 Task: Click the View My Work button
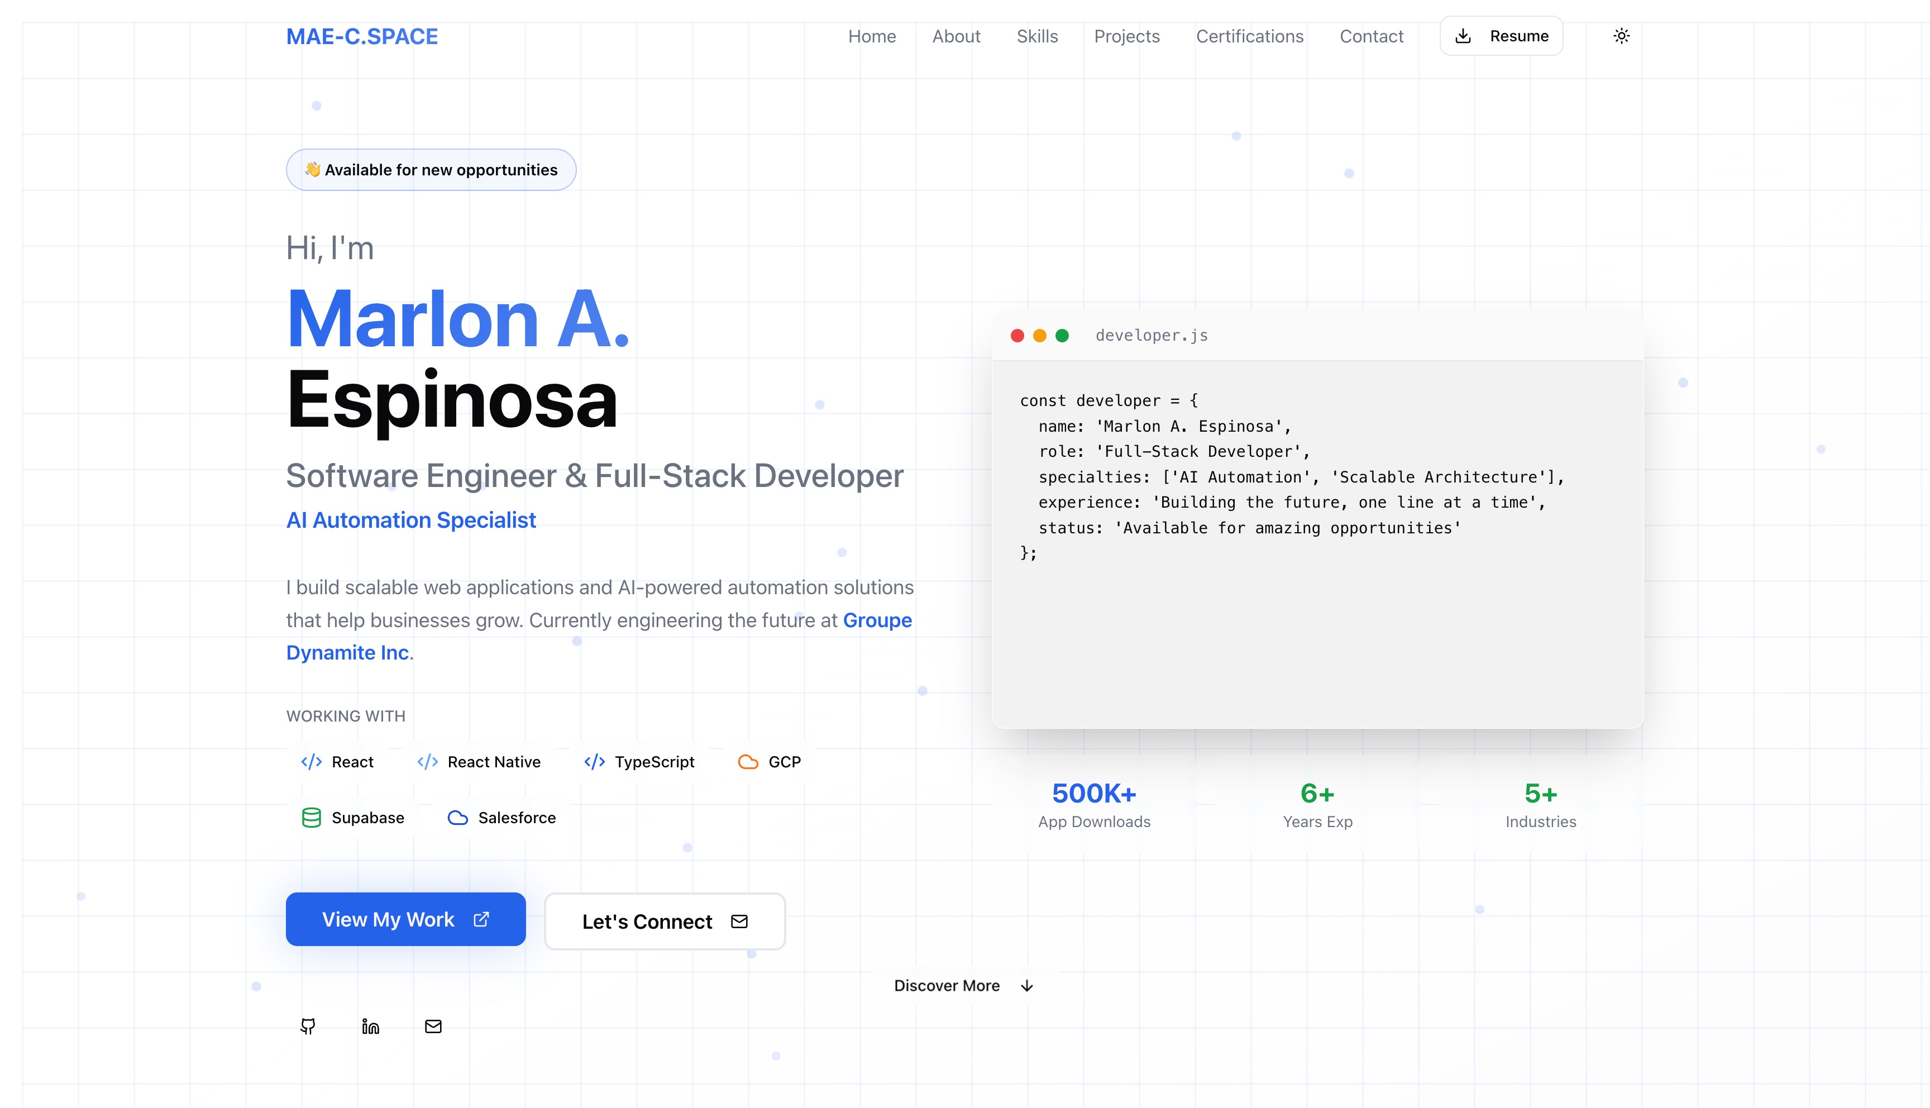tap(405, 919)
